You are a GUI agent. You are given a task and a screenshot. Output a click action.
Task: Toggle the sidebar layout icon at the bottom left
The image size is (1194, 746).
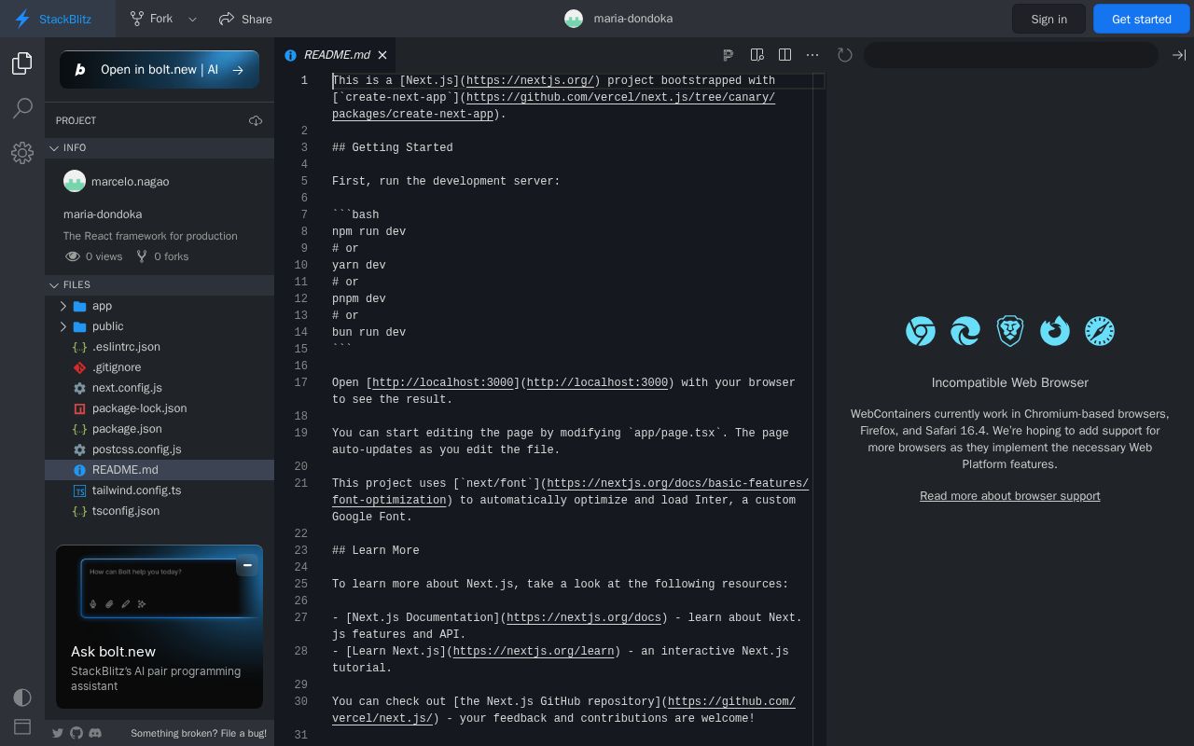tap(22, 726)
